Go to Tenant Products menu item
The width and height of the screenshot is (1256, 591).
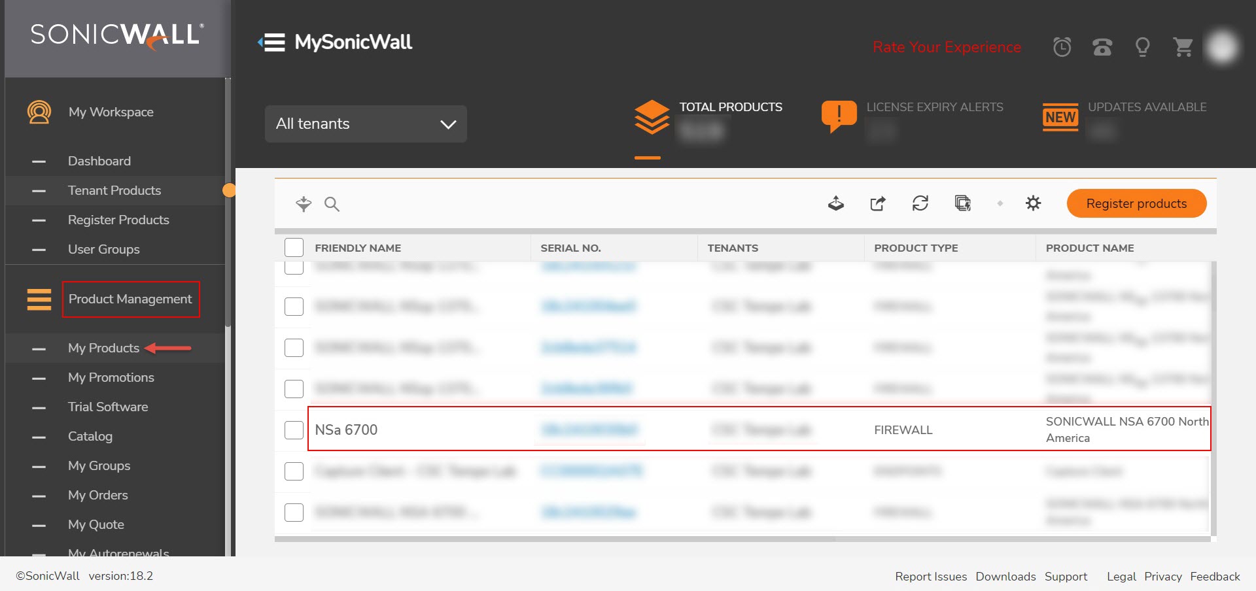click(114, 190)
